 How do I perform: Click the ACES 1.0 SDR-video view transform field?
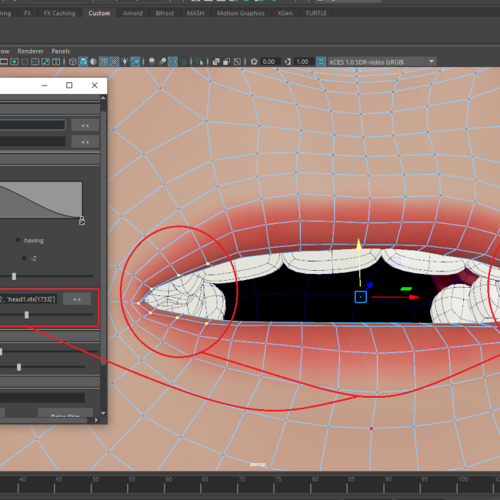(376, 62)
